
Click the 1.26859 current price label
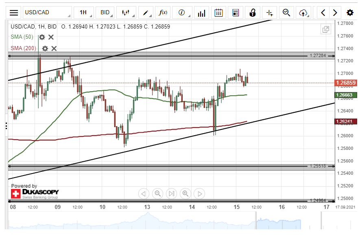pyautogui.click(x=345, y=83)
